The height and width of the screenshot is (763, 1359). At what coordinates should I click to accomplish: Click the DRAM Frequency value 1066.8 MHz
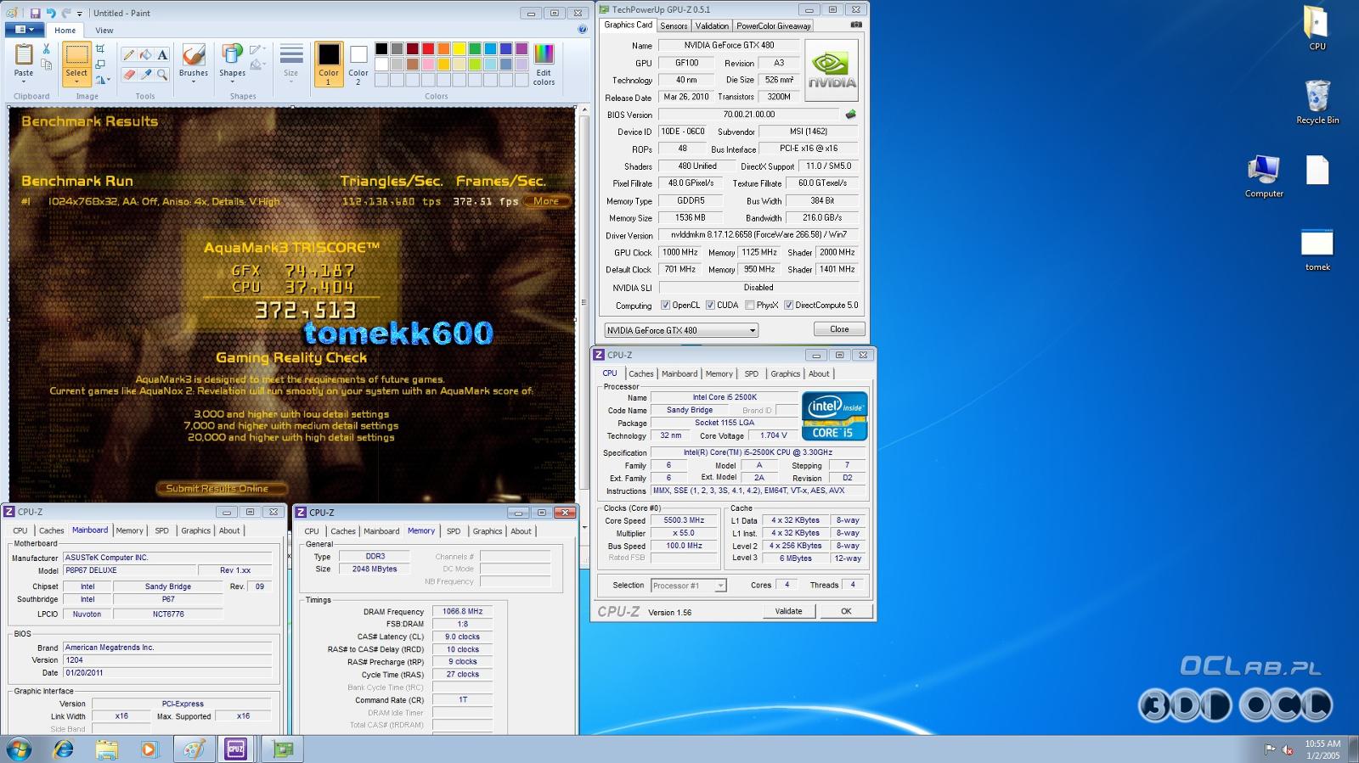click(x=462, y=611)
